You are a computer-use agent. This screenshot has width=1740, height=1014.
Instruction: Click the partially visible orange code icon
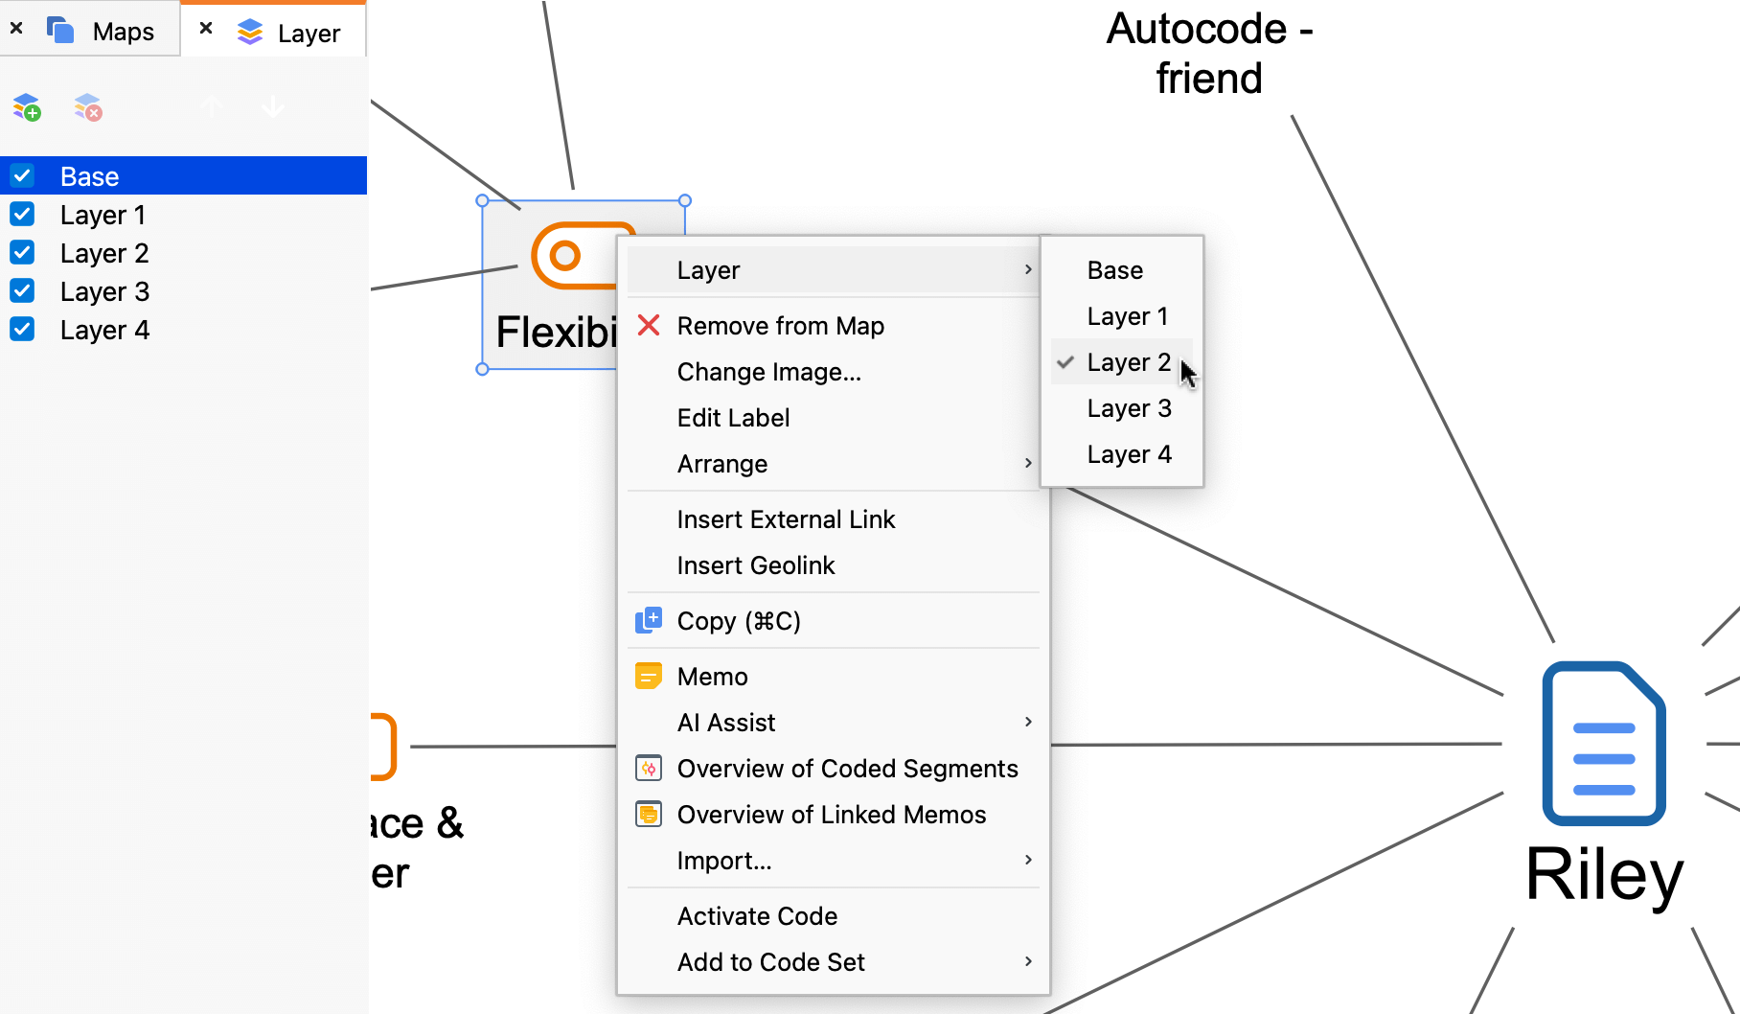[x=383, y=747]
